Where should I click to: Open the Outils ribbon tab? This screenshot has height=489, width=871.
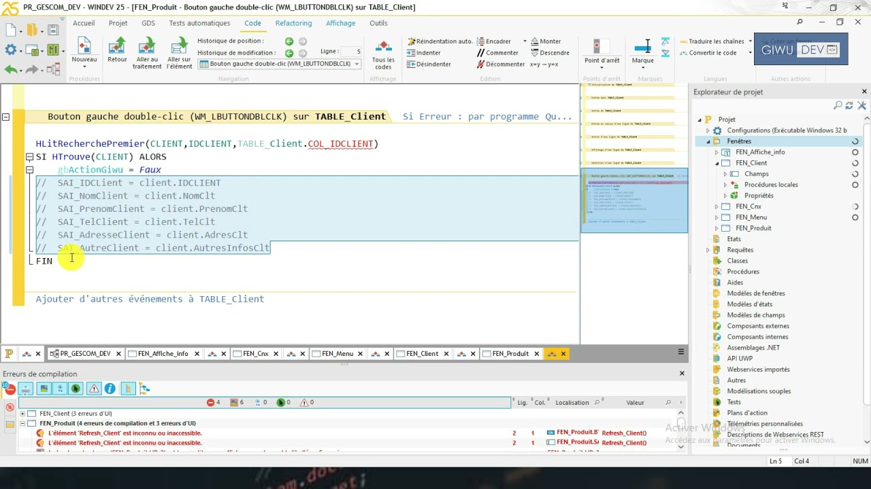click(378, 23)
